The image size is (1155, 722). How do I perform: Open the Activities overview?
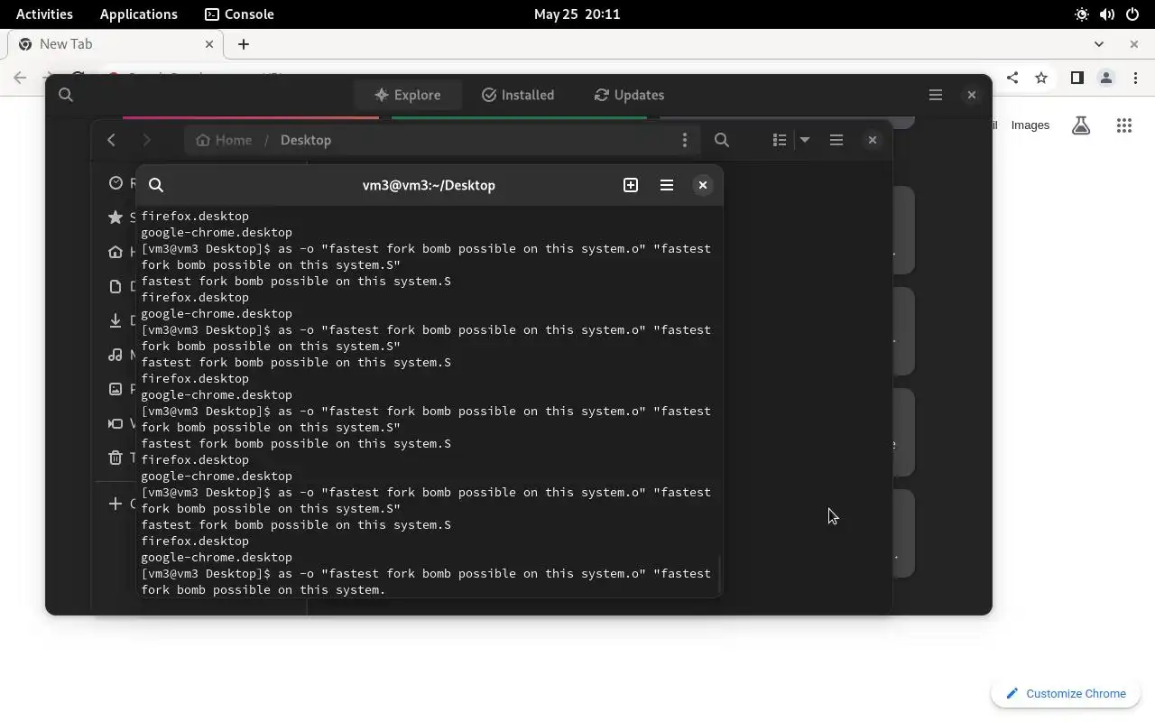(x=44, y=14)
